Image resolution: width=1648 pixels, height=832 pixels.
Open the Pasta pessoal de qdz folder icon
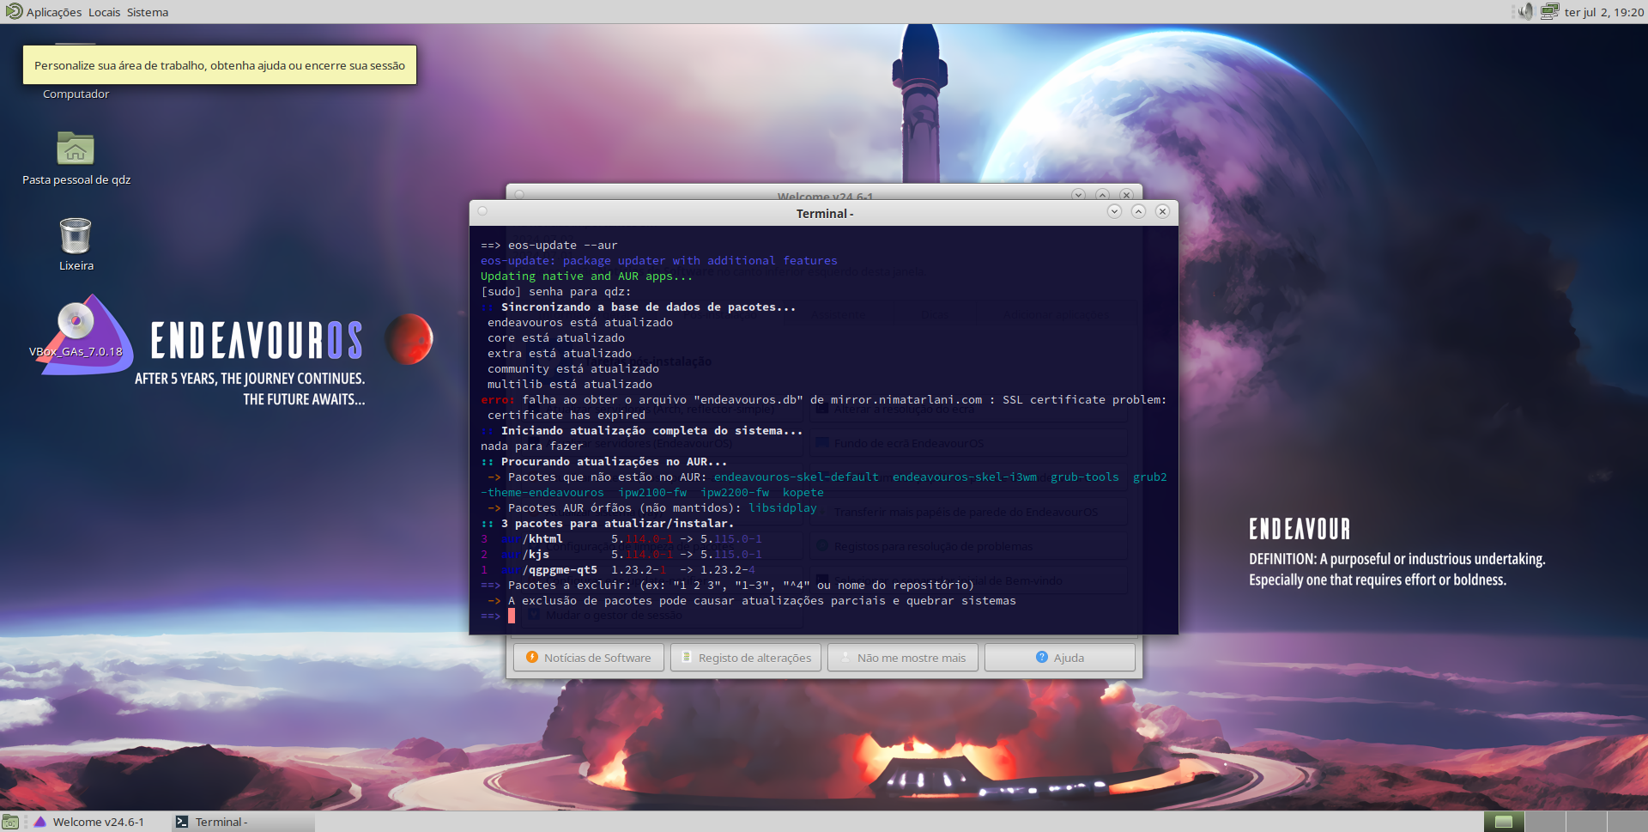pos(76,149)
